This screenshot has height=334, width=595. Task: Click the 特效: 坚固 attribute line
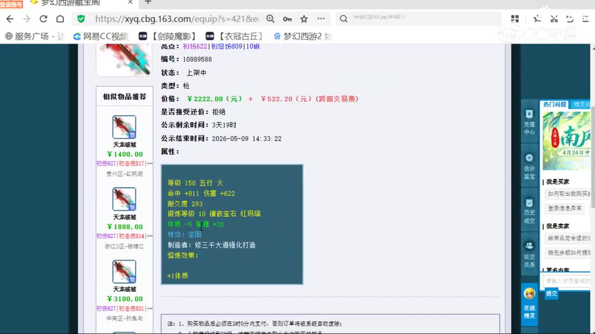coord(185,235)
